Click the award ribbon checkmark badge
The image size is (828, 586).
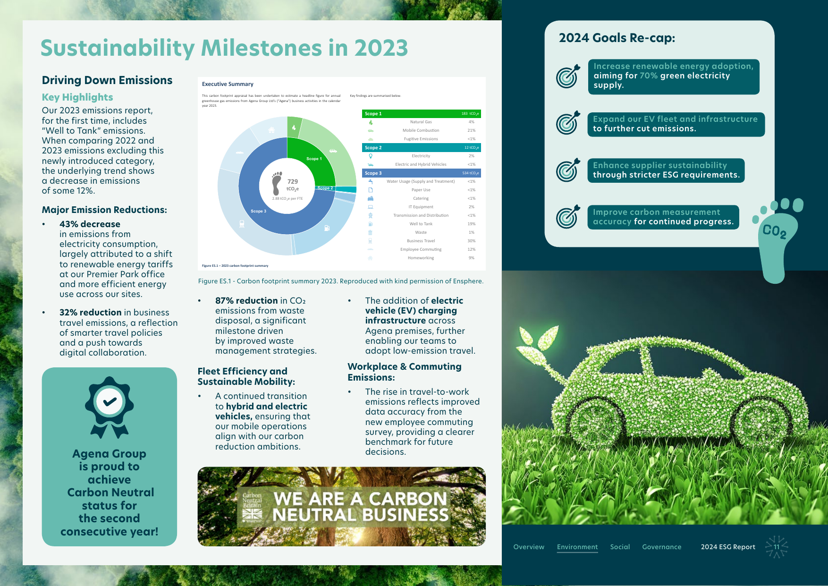pyautogui.click(x=110, y=407)
